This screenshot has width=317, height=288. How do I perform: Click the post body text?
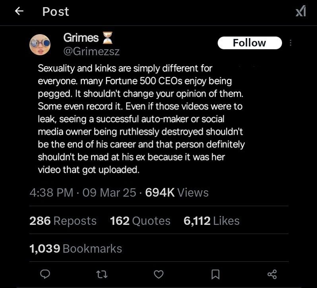coord(141,119)
